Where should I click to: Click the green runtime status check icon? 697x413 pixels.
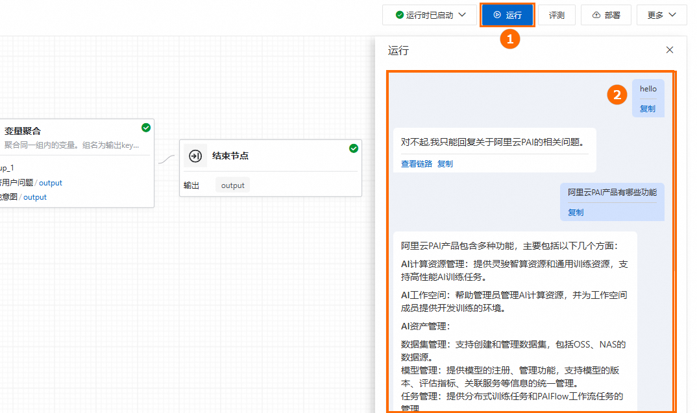(x=400, y=15)
